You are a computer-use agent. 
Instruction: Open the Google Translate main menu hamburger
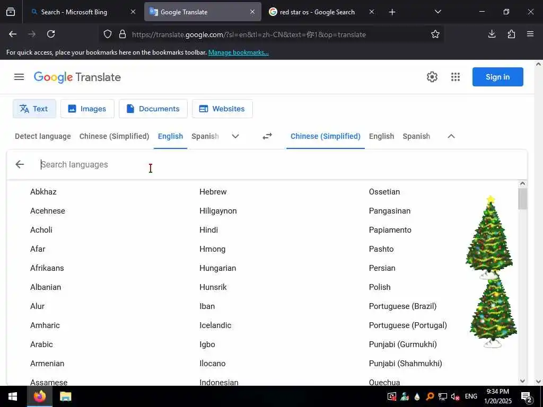click(19, 77)
